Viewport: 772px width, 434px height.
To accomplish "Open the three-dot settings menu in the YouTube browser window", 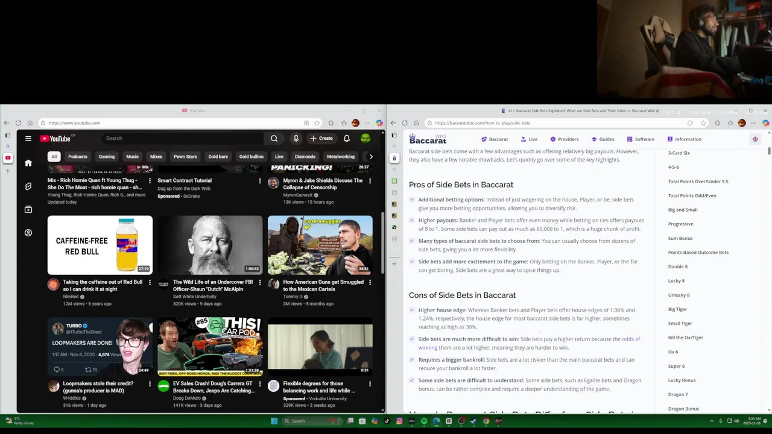I will 367,123.
